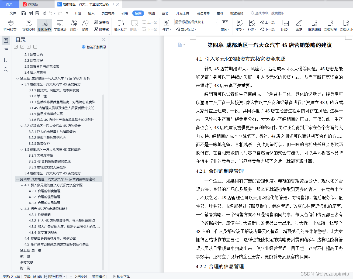Collapse 3.2 成都地区一汽大众汽车4S店的机会 node
The image size is (353, 279).
click(x=22, y=126)
